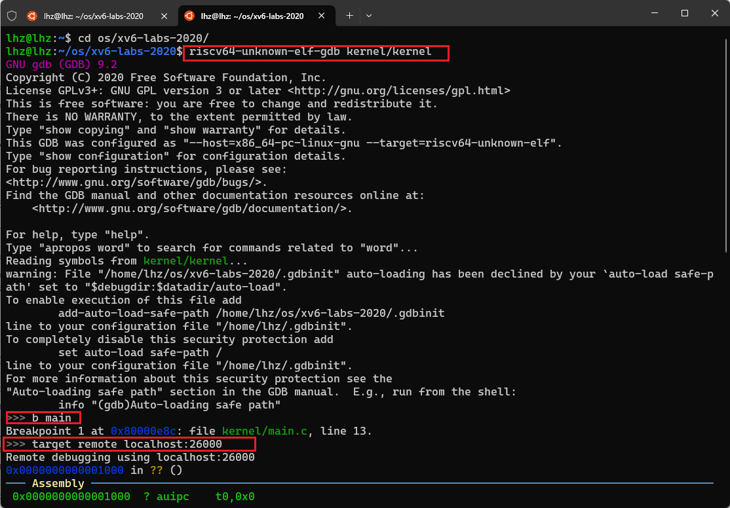Open the GDB documentation URL link
The height and width of the screenshot is (508, 730).
[191, 209]
